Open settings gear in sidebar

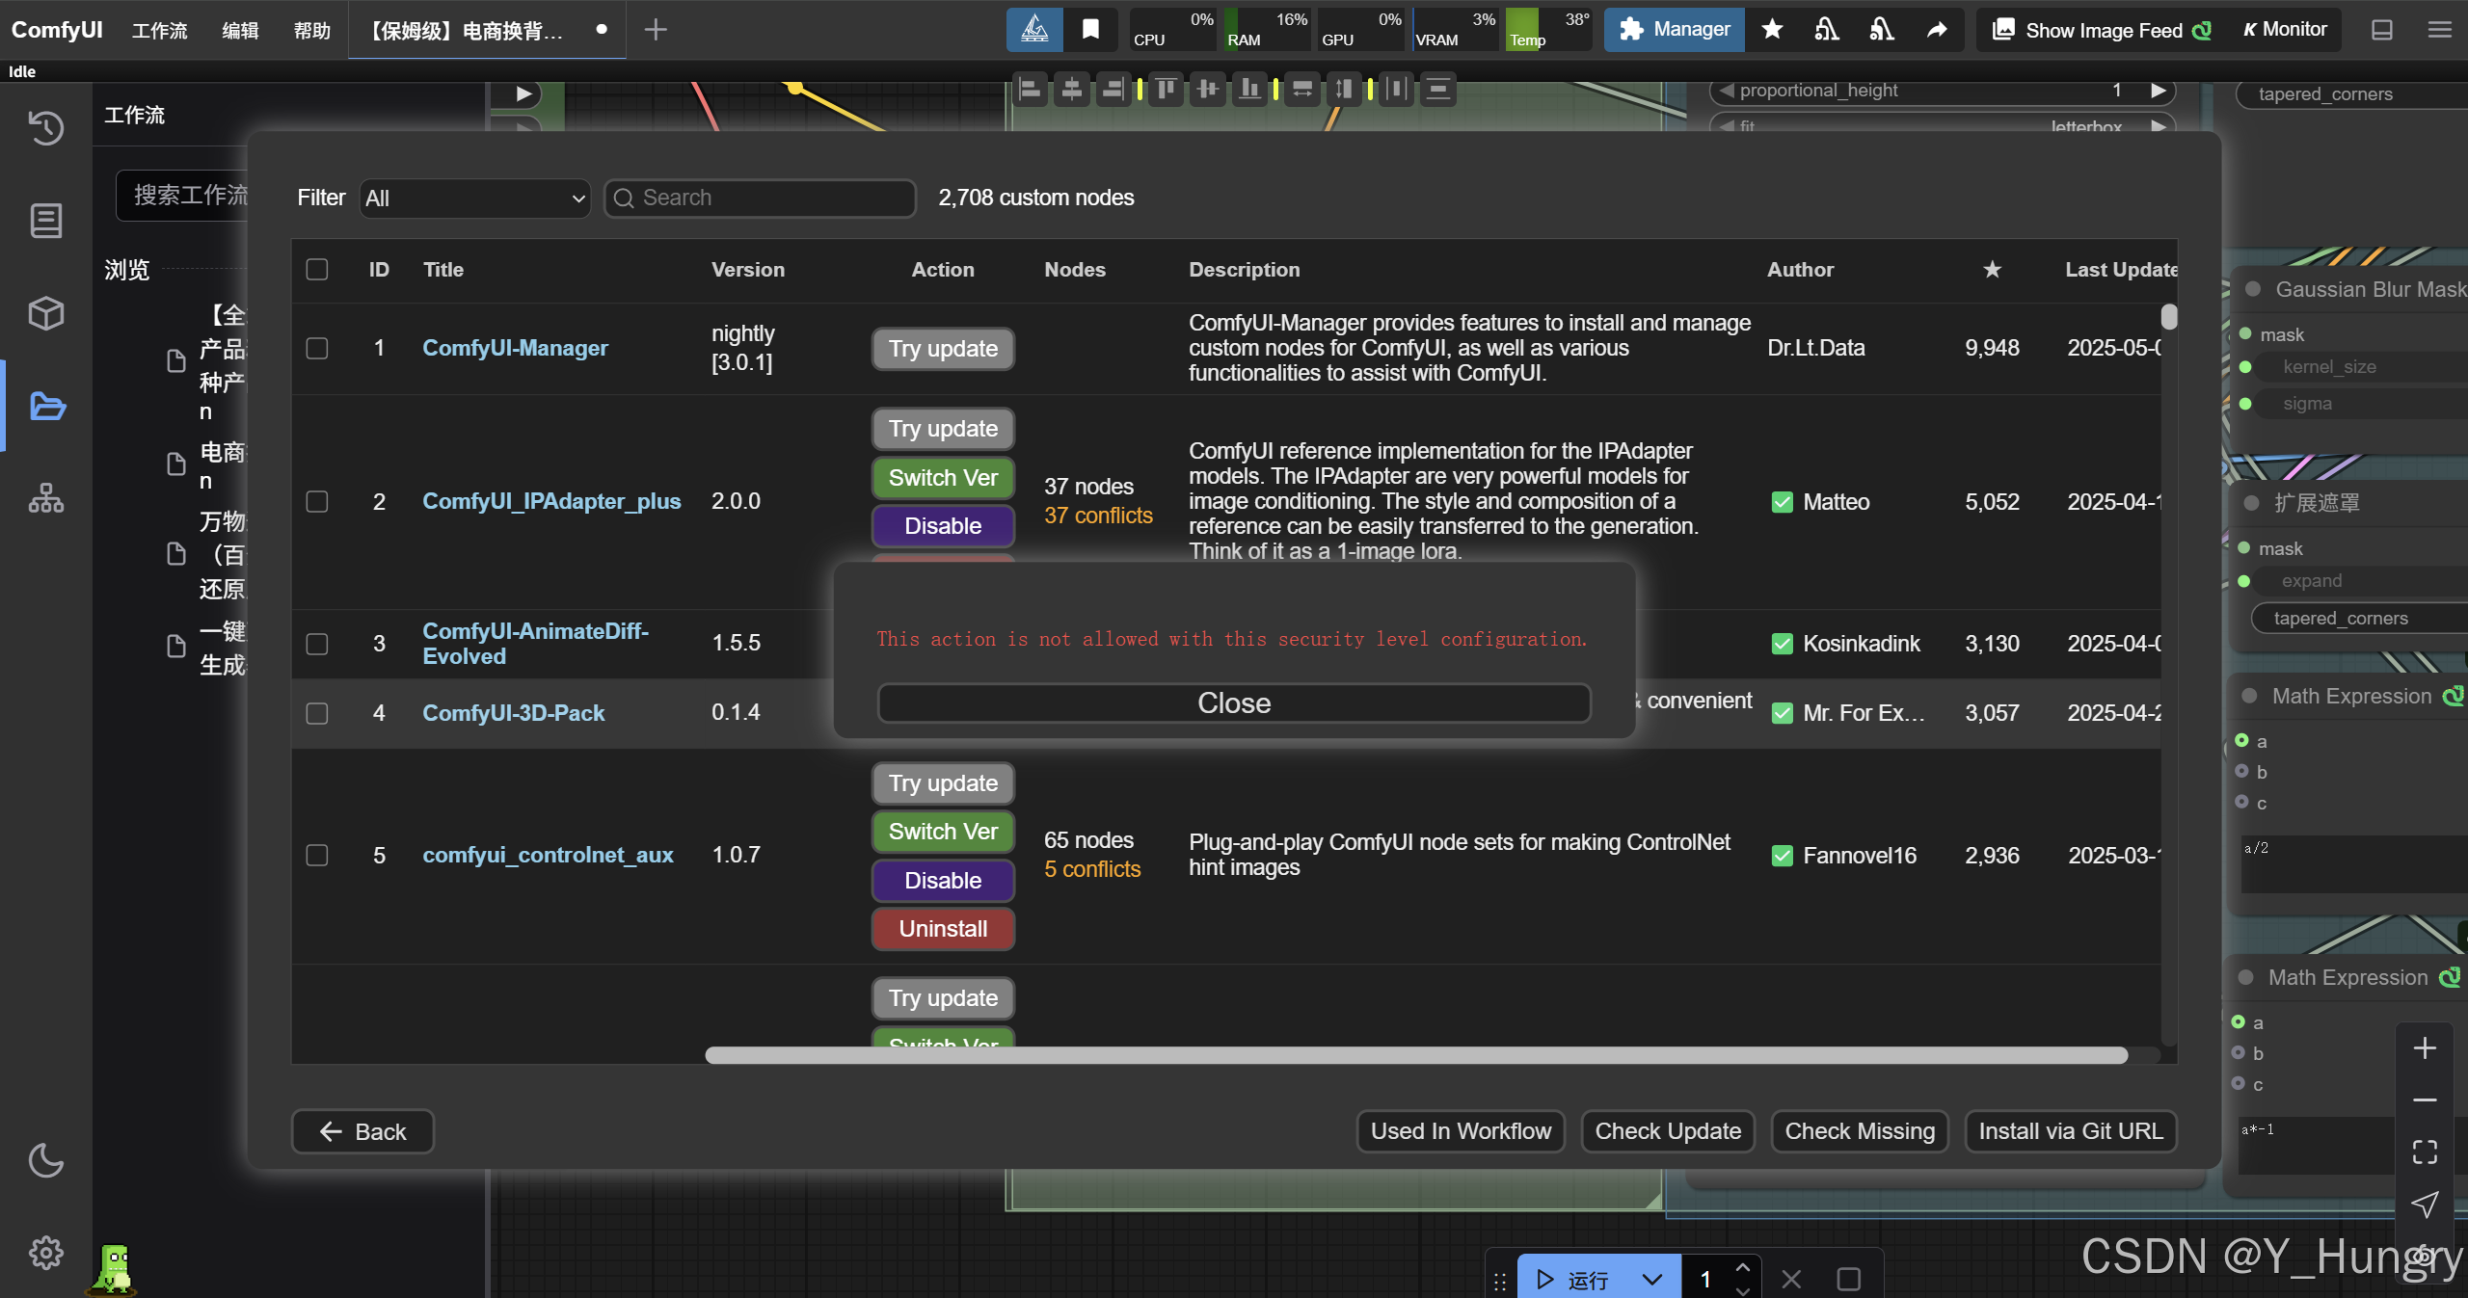click(45, 1253)
